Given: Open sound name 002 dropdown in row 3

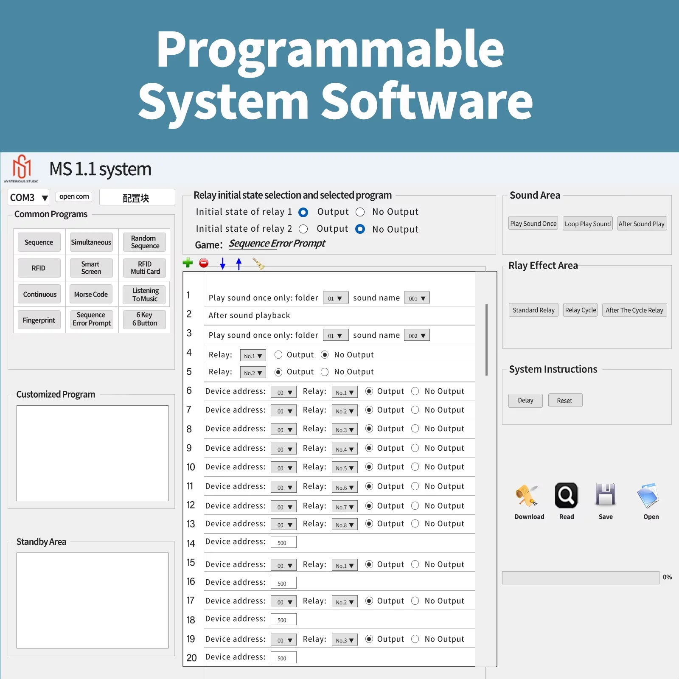Looking at the screenshot, I should 417,336.
